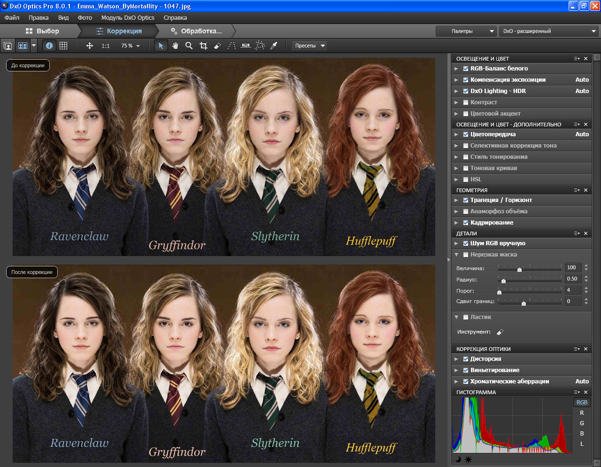Open the Модуль DxO Optics menu
This screenshot has height=467, width=601.
click(128, 18)
